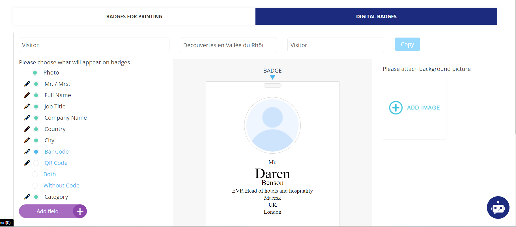Click pencil icon beside Country
516x227 pixels.
tap(27, 129)
